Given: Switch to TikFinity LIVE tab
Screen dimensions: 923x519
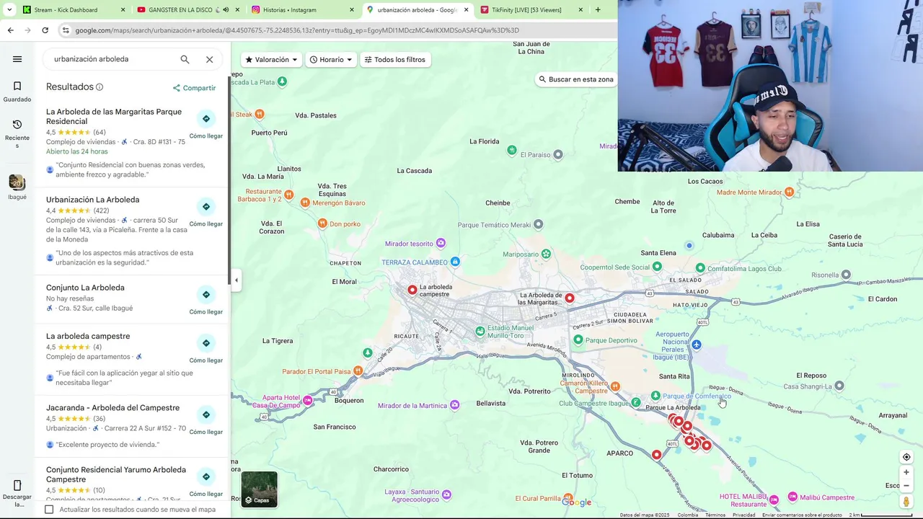Looking at the screenshot, I should tap(532, 10).
